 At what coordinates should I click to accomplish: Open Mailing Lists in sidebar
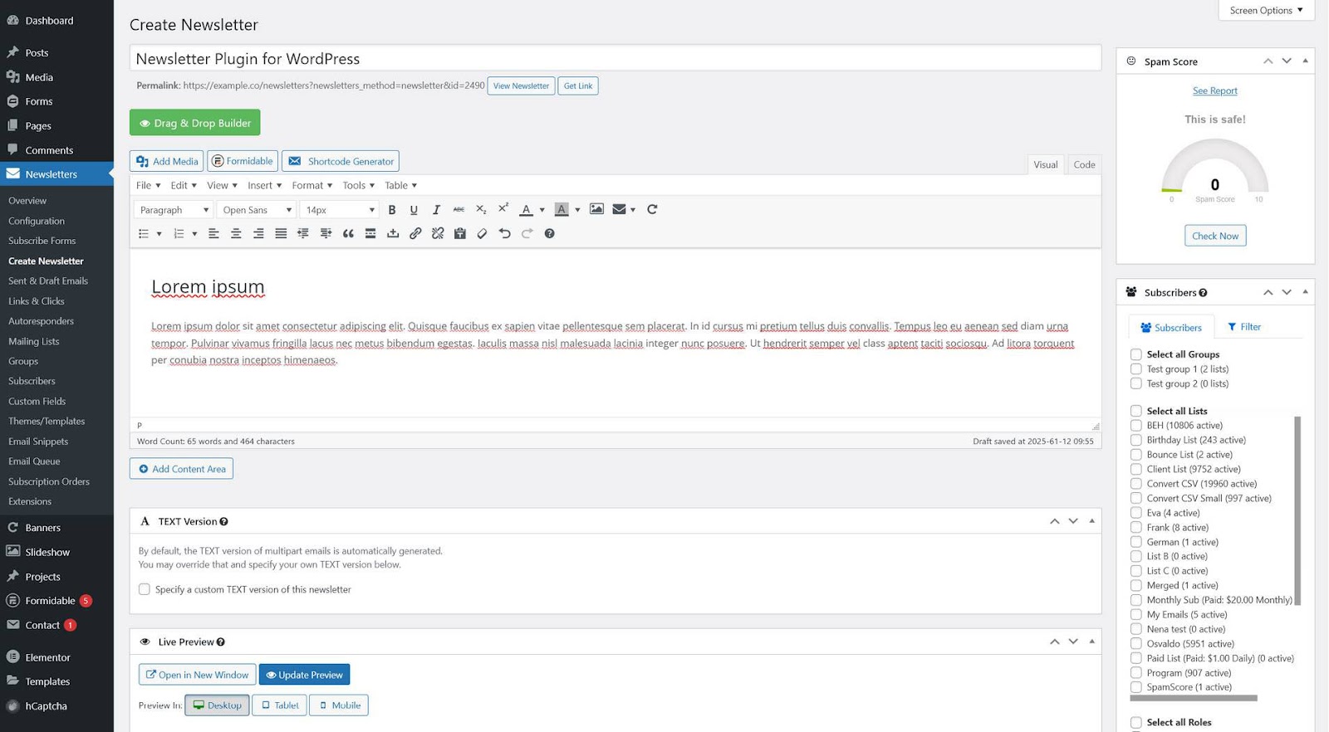pos(34,341)
